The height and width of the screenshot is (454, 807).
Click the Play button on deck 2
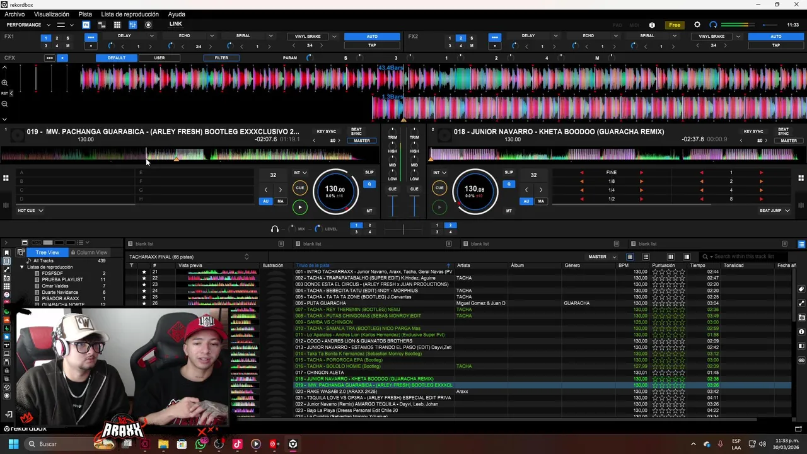[439, 207]
